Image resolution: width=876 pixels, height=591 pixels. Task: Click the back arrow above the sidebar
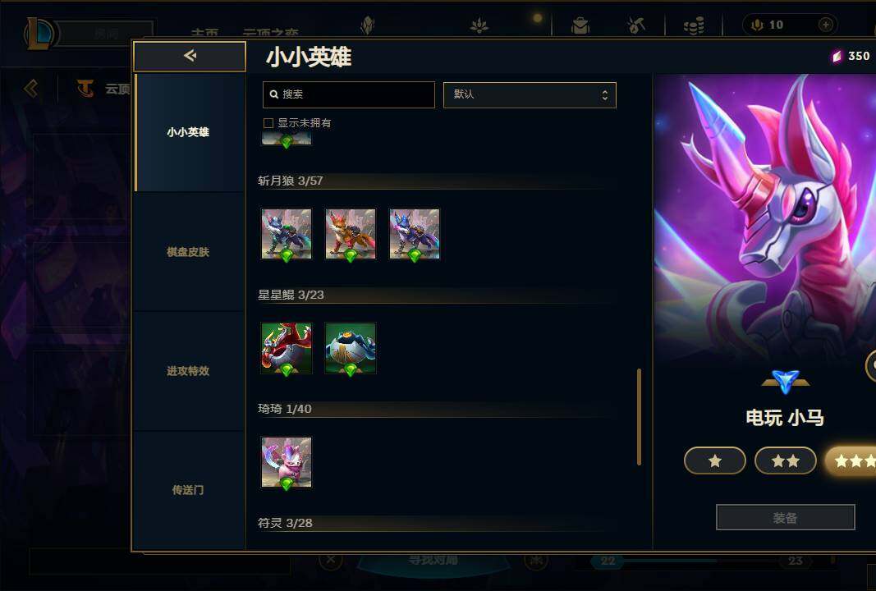pos(190,56)
